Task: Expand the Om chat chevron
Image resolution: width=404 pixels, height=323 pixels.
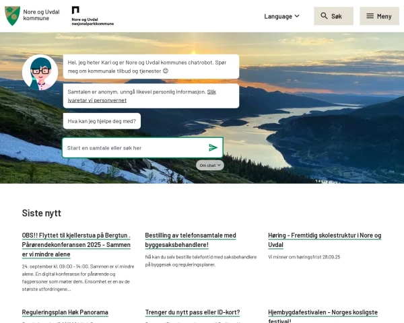Action: point(220,165)
